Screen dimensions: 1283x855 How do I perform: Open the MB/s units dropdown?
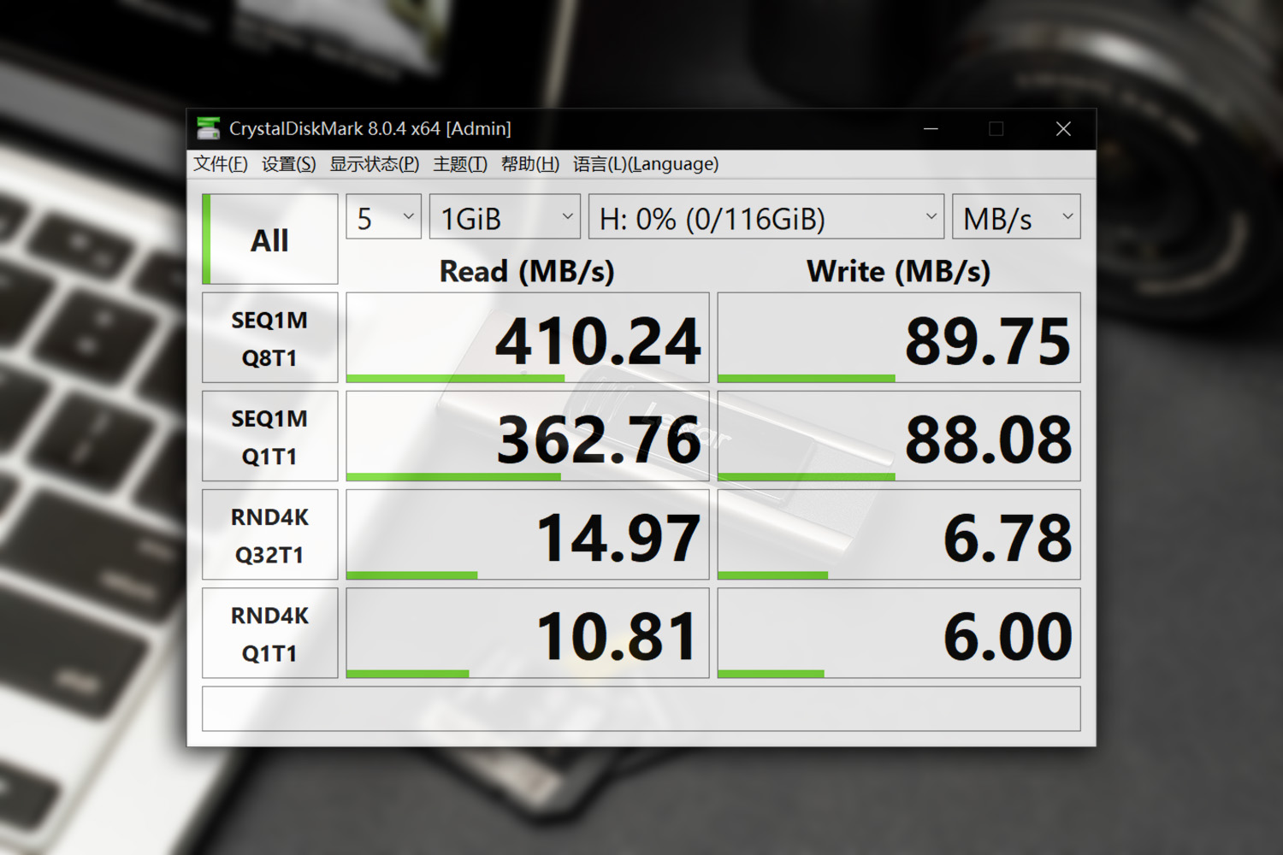[x=1015, y=217]
